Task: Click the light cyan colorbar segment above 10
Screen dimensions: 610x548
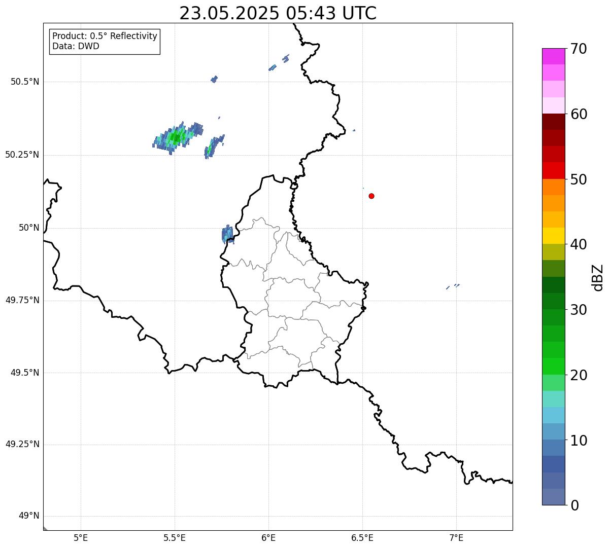Action: [x=553, y=415]
